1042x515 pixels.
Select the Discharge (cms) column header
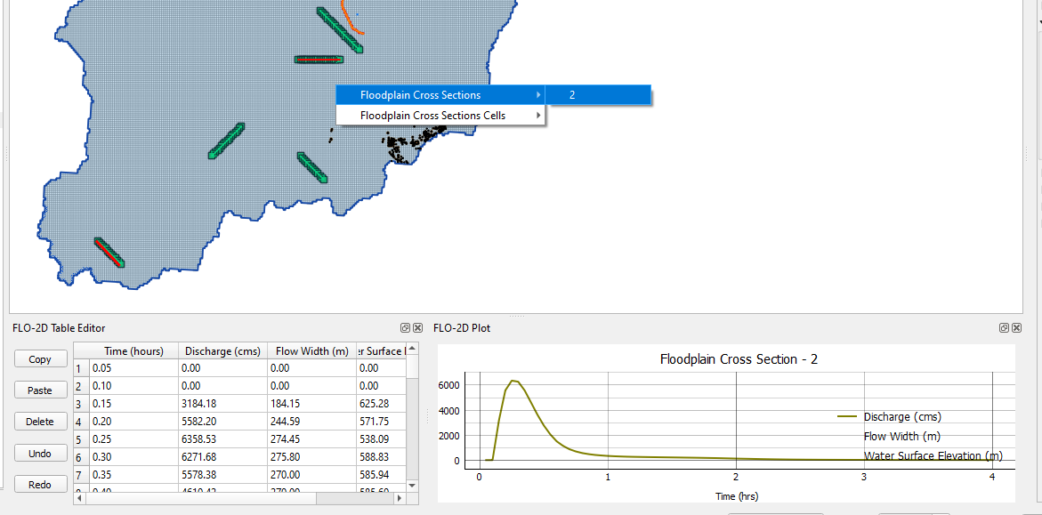(x=222, y=351)
